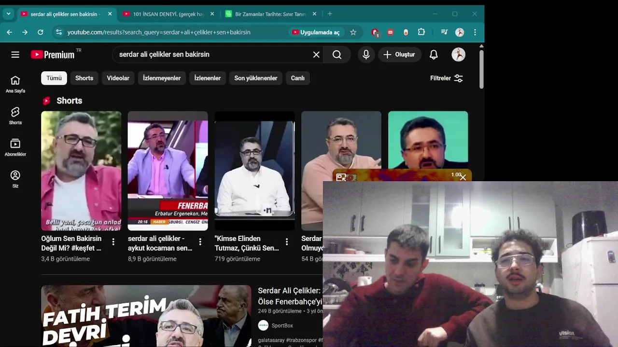This screenshot has width=618, height=347.
Task: Select the Videolar filter chip
Action: point(118,78)
